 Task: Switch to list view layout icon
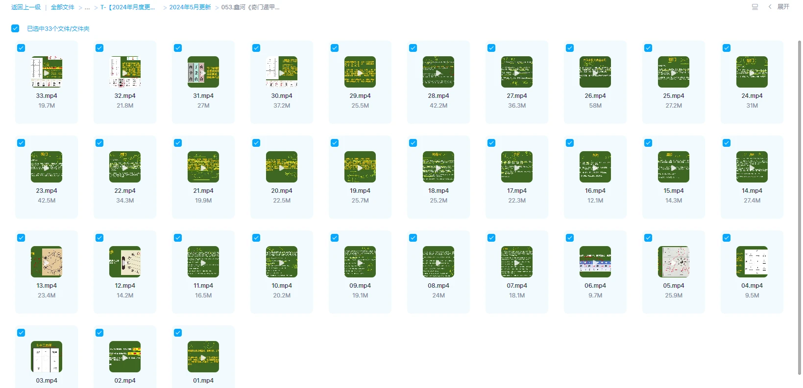(755, 7)
